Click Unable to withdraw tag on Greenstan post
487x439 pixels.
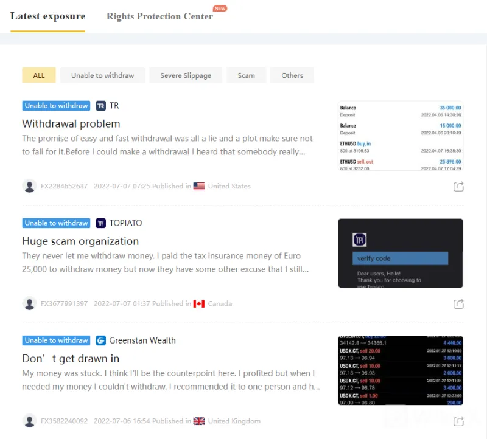tap(56, 340)
